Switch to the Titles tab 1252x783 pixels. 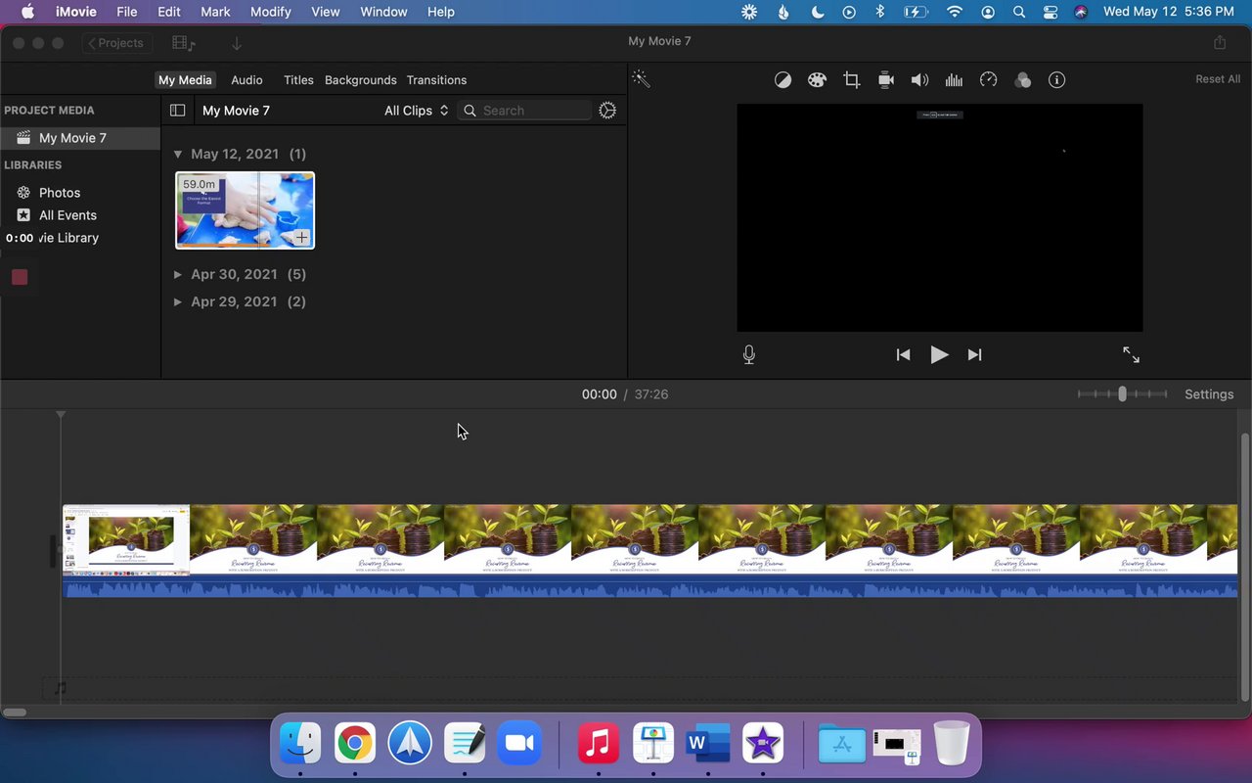(x=298, y=80)
